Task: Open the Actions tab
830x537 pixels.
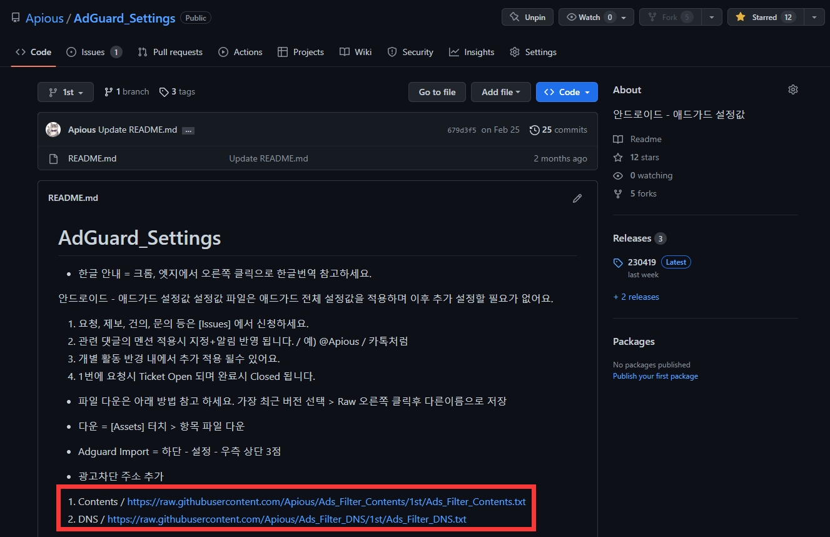Action: (x=240, y=52)
